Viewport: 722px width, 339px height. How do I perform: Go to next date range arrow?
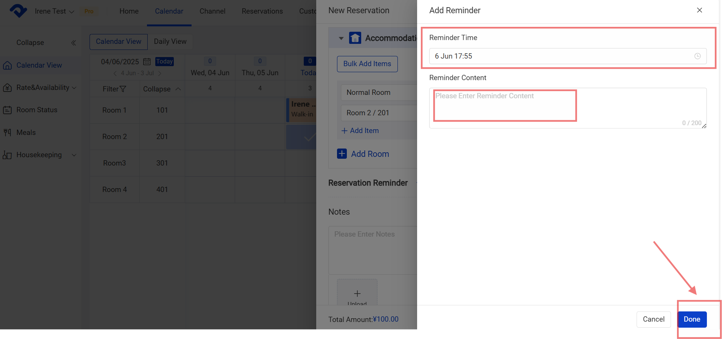(x=160, y=73)
